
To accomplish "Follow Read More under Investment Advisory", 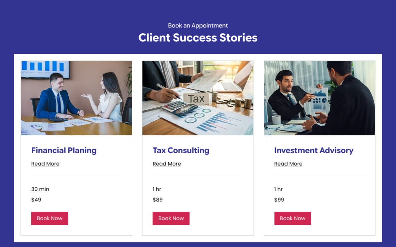I will (288, 164).
